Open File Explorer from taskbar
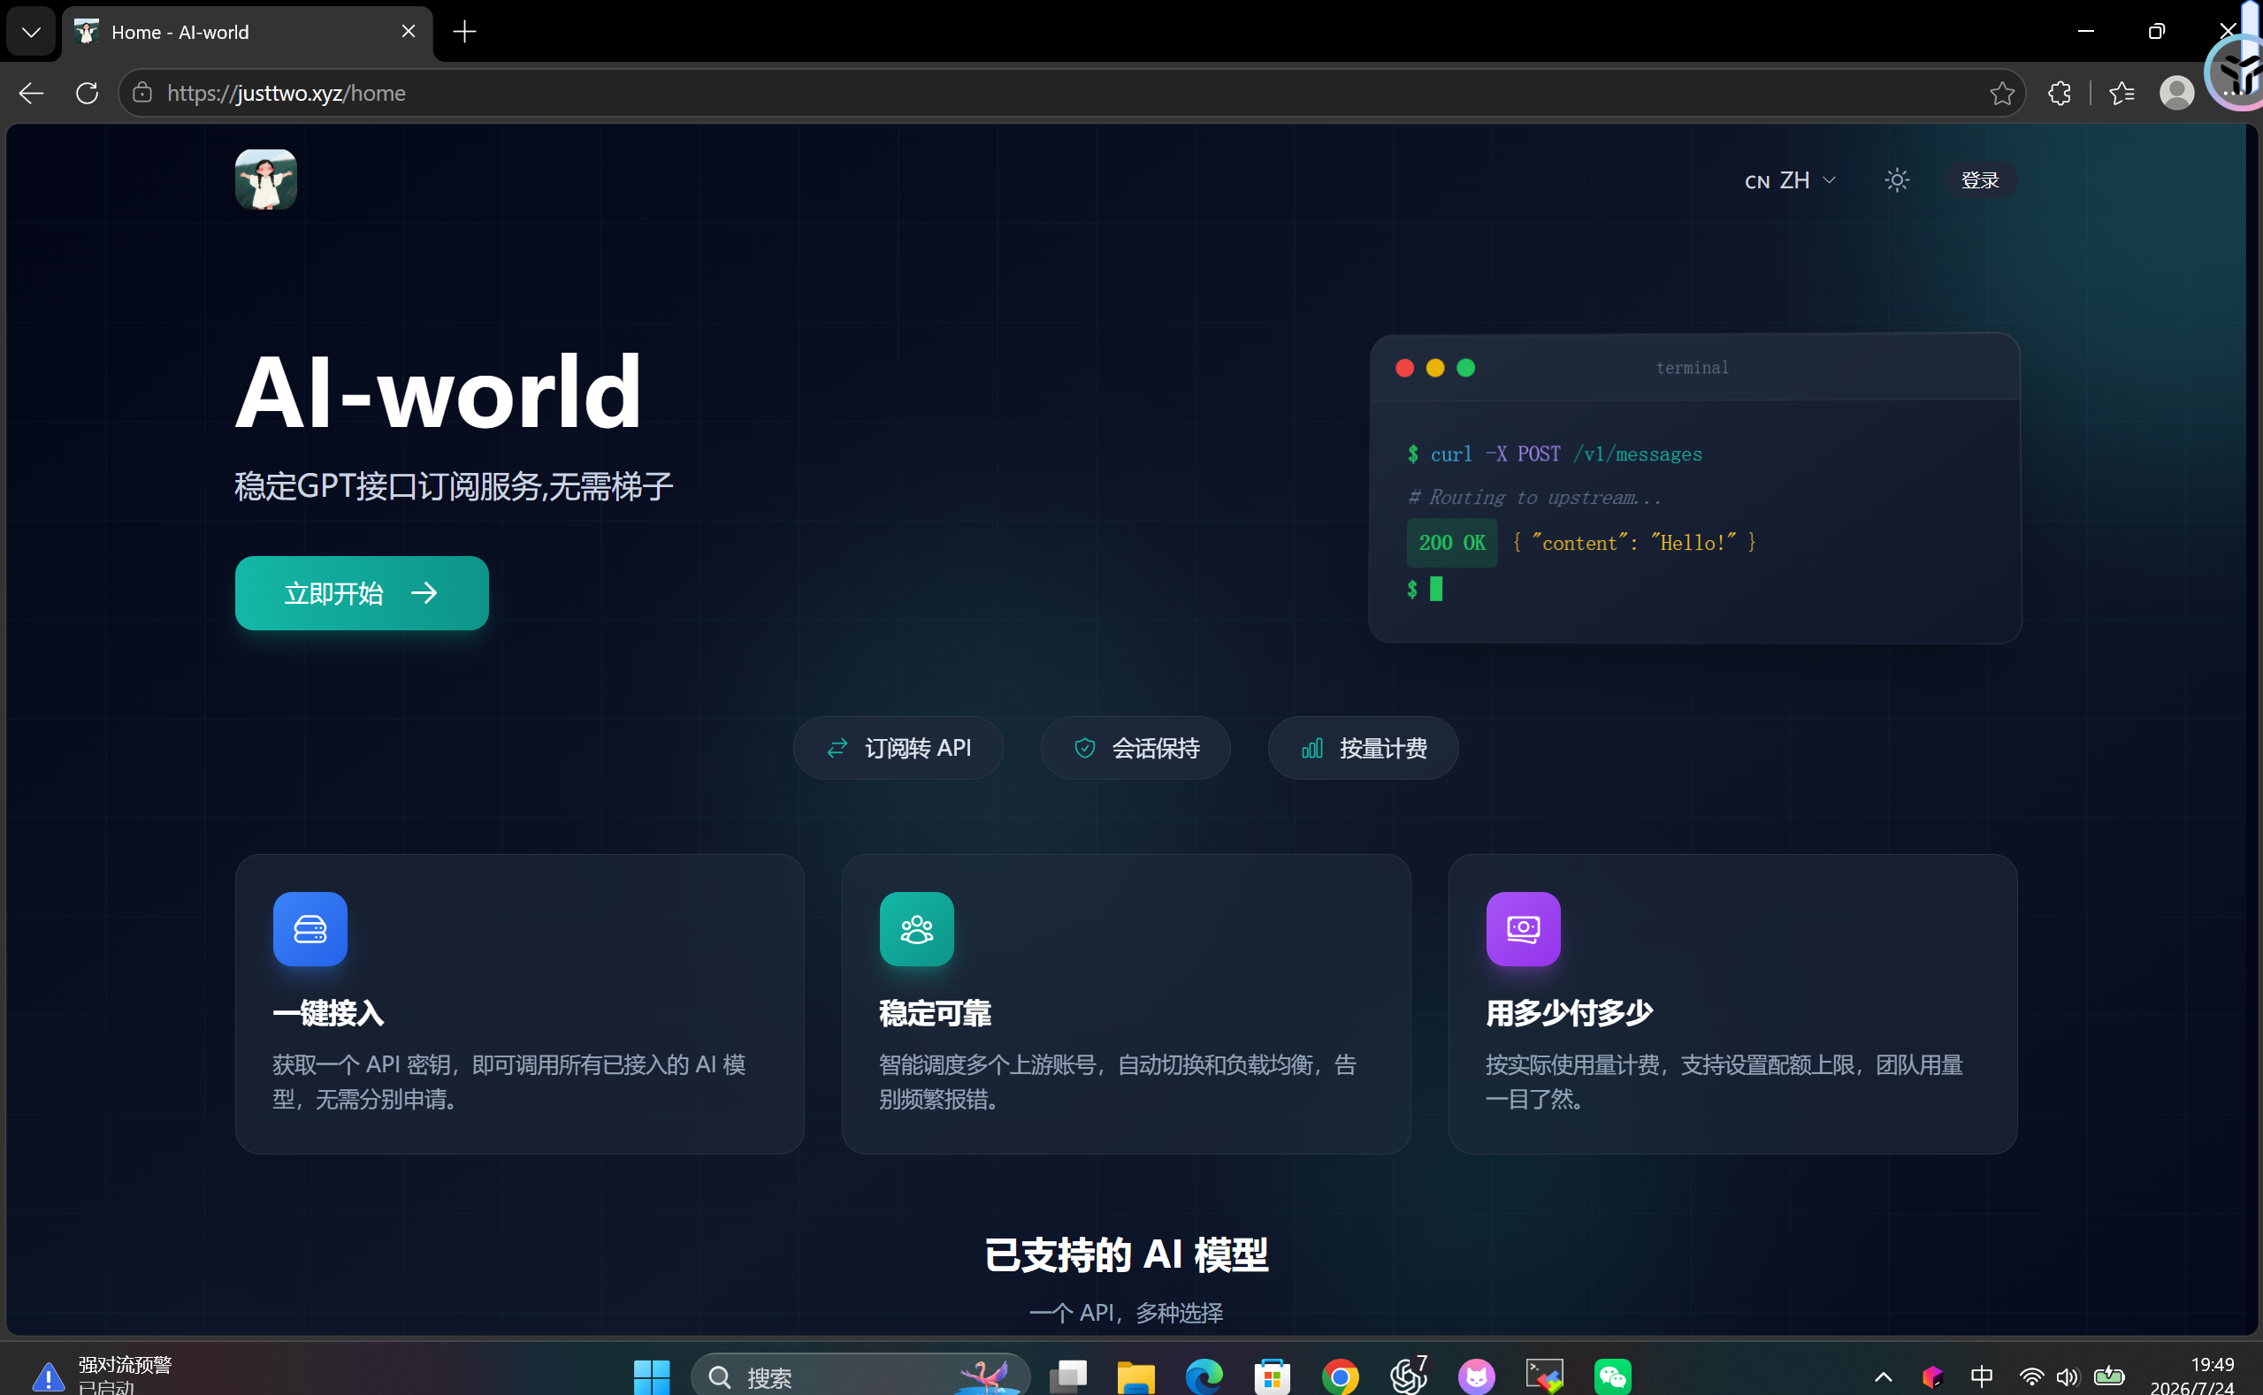Screen dimensions: 2263x1395 1136,1376
